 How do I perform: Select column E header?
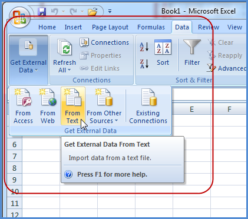pos(191,109)
